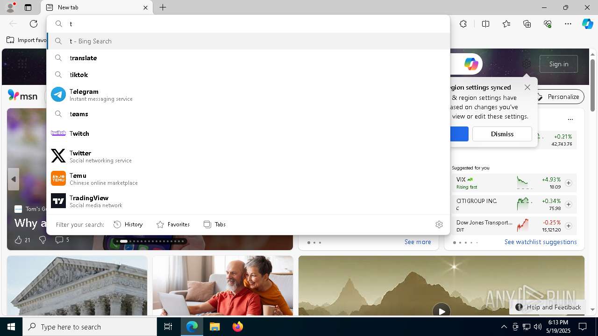Click the Personalize button
598x336 pixels.
[558, 97]
